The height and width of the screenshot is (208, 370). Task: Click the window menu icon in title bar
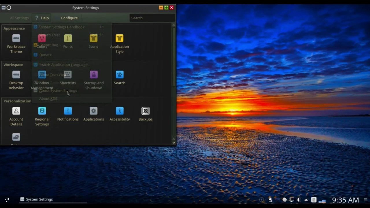click(x=3, y=8)
